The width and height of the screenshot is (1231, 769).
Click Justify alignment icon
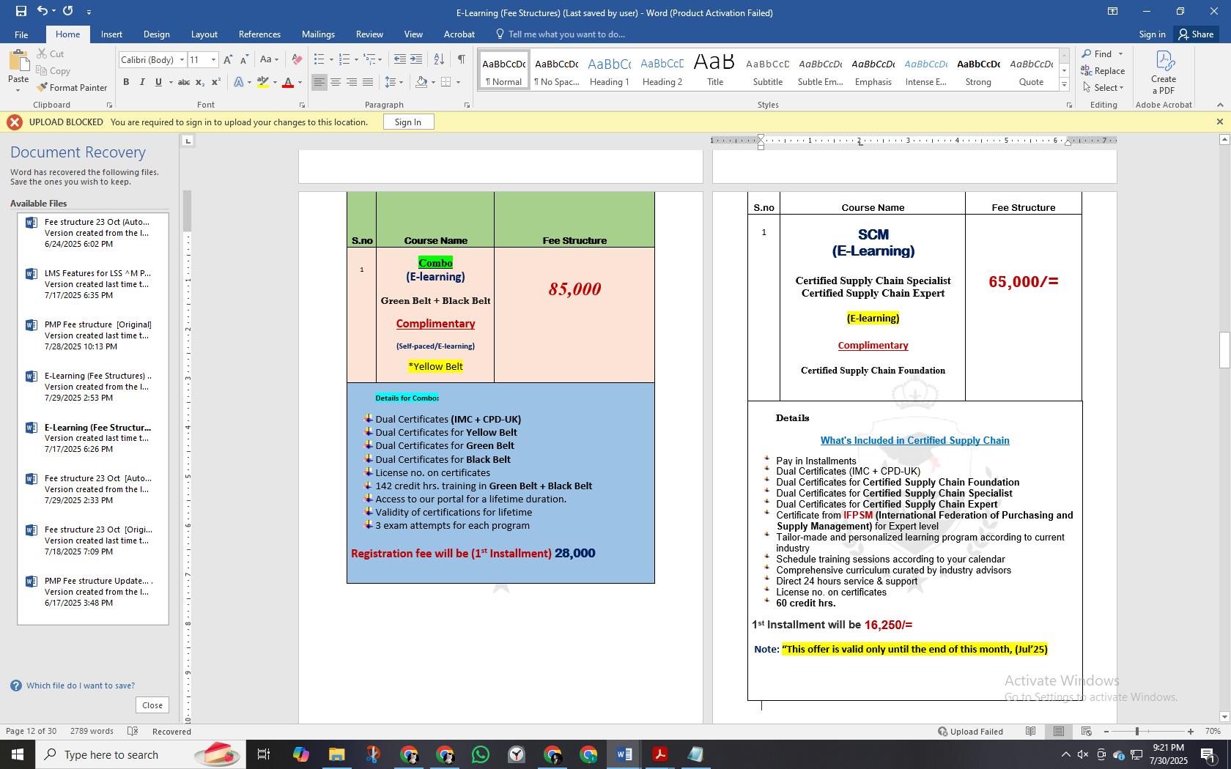click(368, 82)
